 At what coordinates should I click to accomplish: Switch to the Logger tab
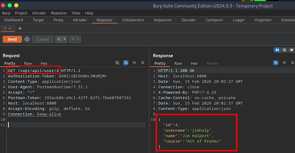pos(239,20)
